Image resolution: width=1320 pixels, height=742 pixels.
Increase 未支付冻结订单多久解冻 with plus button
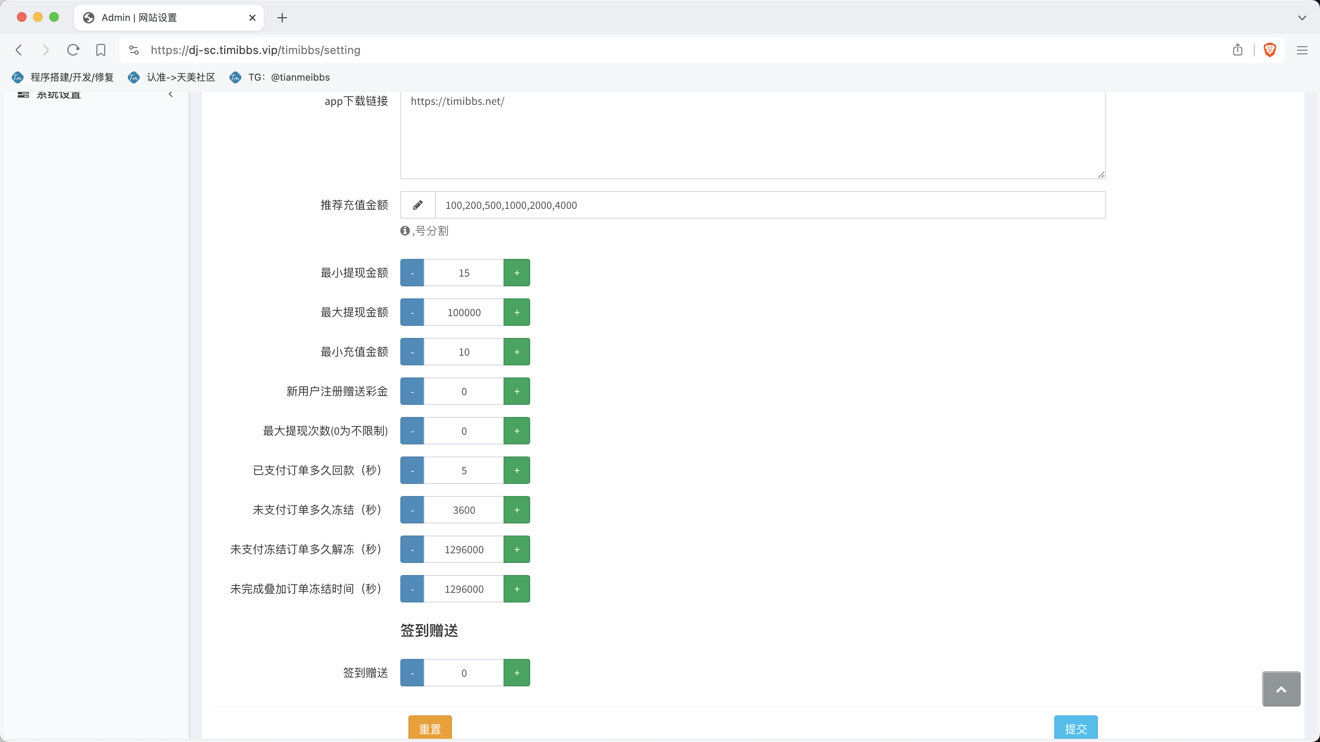(x=516, y=549)
